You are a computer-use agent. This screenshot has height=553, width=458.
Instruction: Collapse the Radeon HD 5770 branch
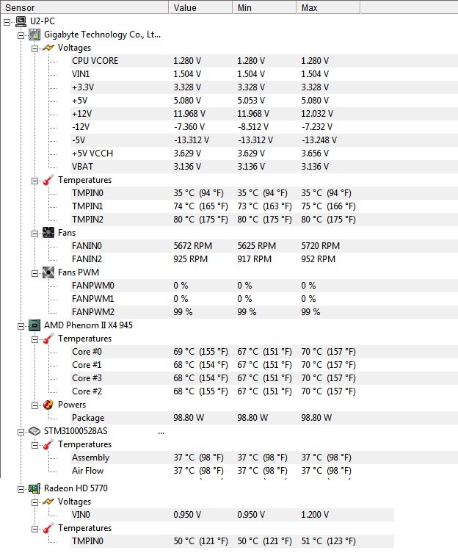pyautogui.click(x=21, y=489)
